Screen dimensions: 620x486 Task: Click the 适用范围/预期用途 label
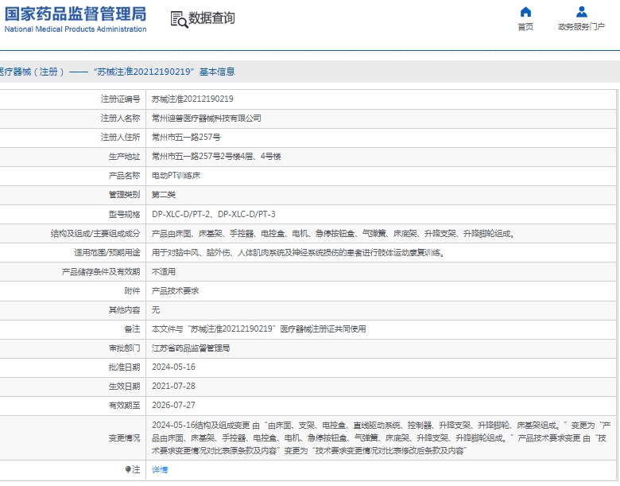(x=107, y=252)
